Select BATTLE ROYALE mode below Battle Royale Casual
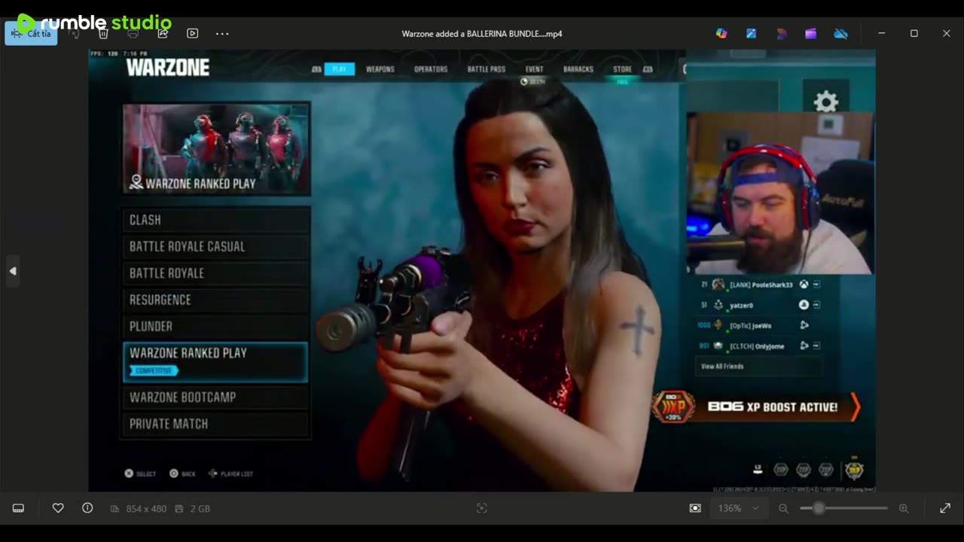The width and height of the screenshot is (964, 542). click(x=216, y=273)
